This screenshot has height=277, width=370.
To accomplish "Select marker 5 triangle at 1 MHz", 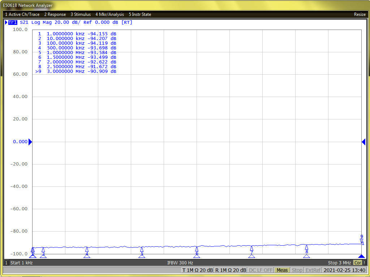I will pos(142,250).
